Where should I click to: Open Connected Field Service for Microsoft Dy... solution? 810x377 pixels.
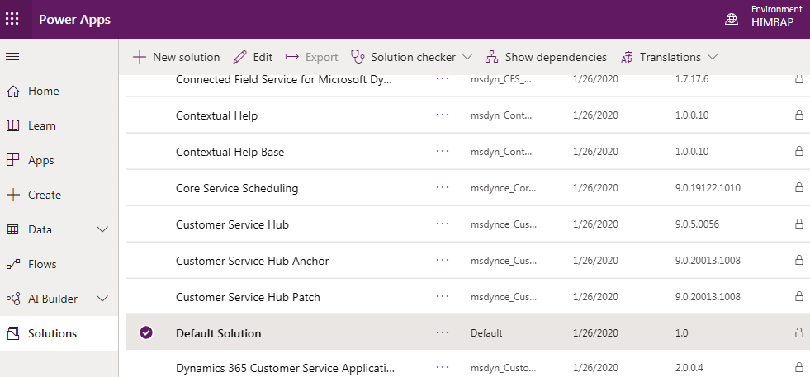pos(284,80)
